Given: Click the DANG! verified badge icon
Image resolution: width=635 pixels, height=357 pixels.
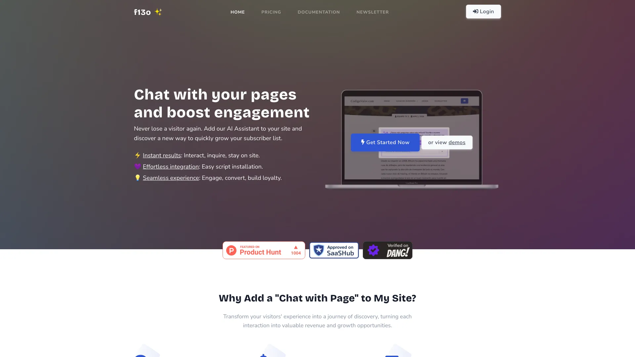Looking at the screenshot, I should pyautogui.click(x=373, y=250).
